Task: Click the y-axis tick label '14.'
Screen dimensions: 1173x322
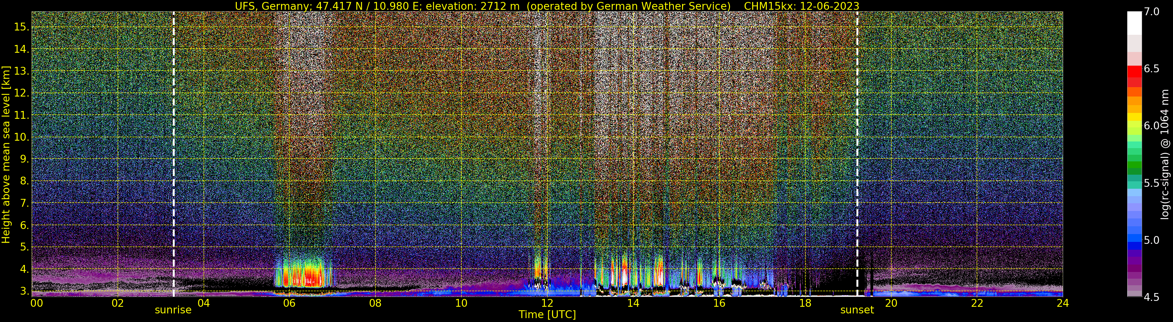Action: point(21,49)
